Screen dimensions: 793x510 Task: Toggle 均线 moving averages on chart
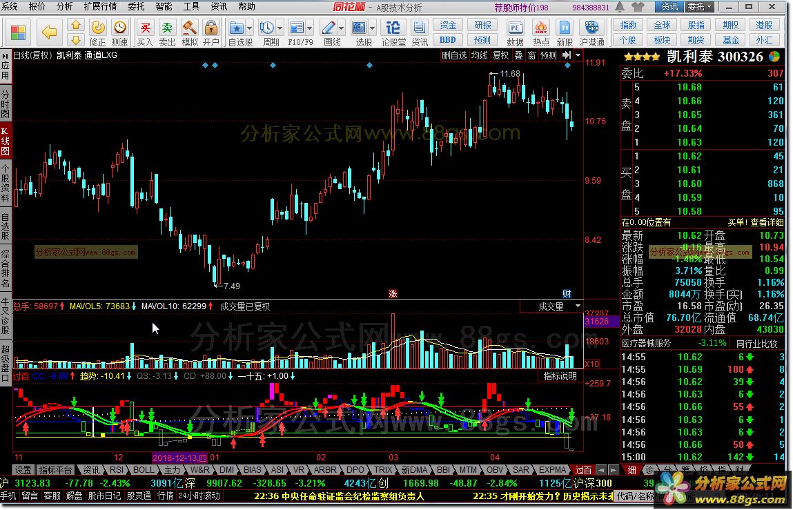tap(480, 55)
